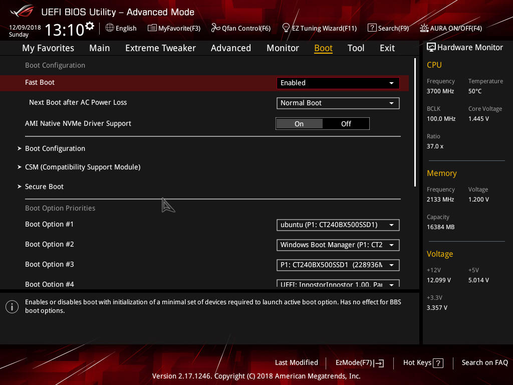The width and height of the screenshot is (513, 385).
Task: Open the My Favorites tab
Action: tap(48, 48)
